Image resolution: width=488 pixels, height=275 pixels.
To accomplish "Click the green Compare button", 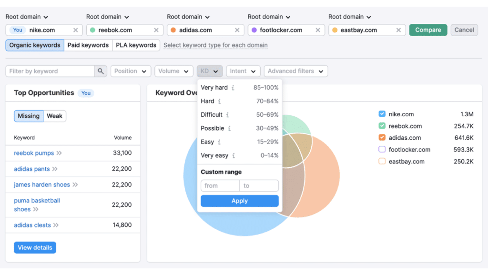I will 428,30.
